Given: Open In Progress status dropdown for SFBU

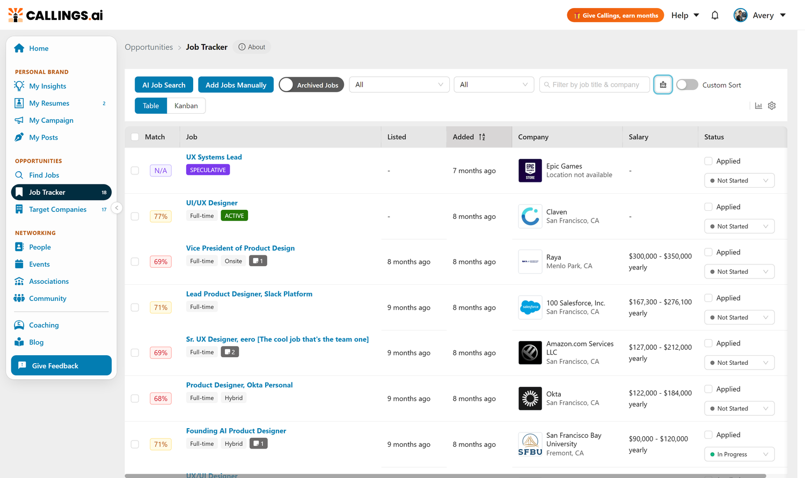Looking at the screenshot, I should [739, 454].
